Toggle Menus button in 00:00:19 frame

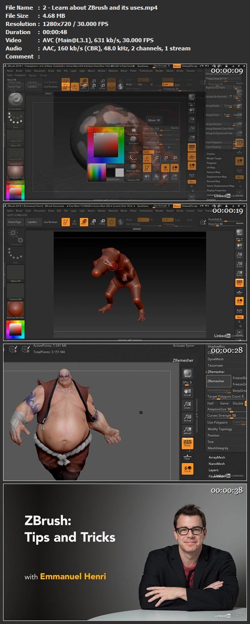pos(176,206)
